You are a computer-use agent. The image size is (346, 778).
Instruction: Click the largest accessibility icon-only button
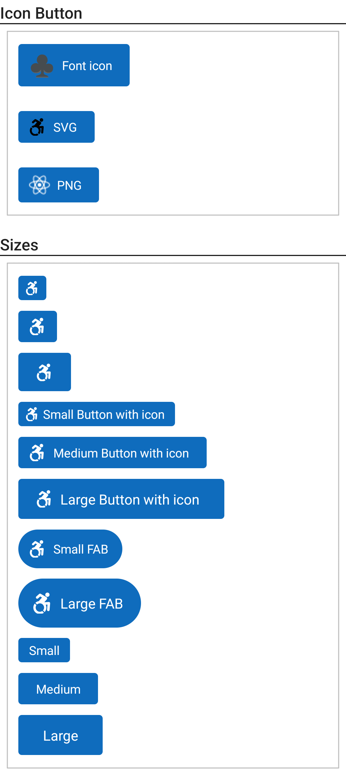44,372
